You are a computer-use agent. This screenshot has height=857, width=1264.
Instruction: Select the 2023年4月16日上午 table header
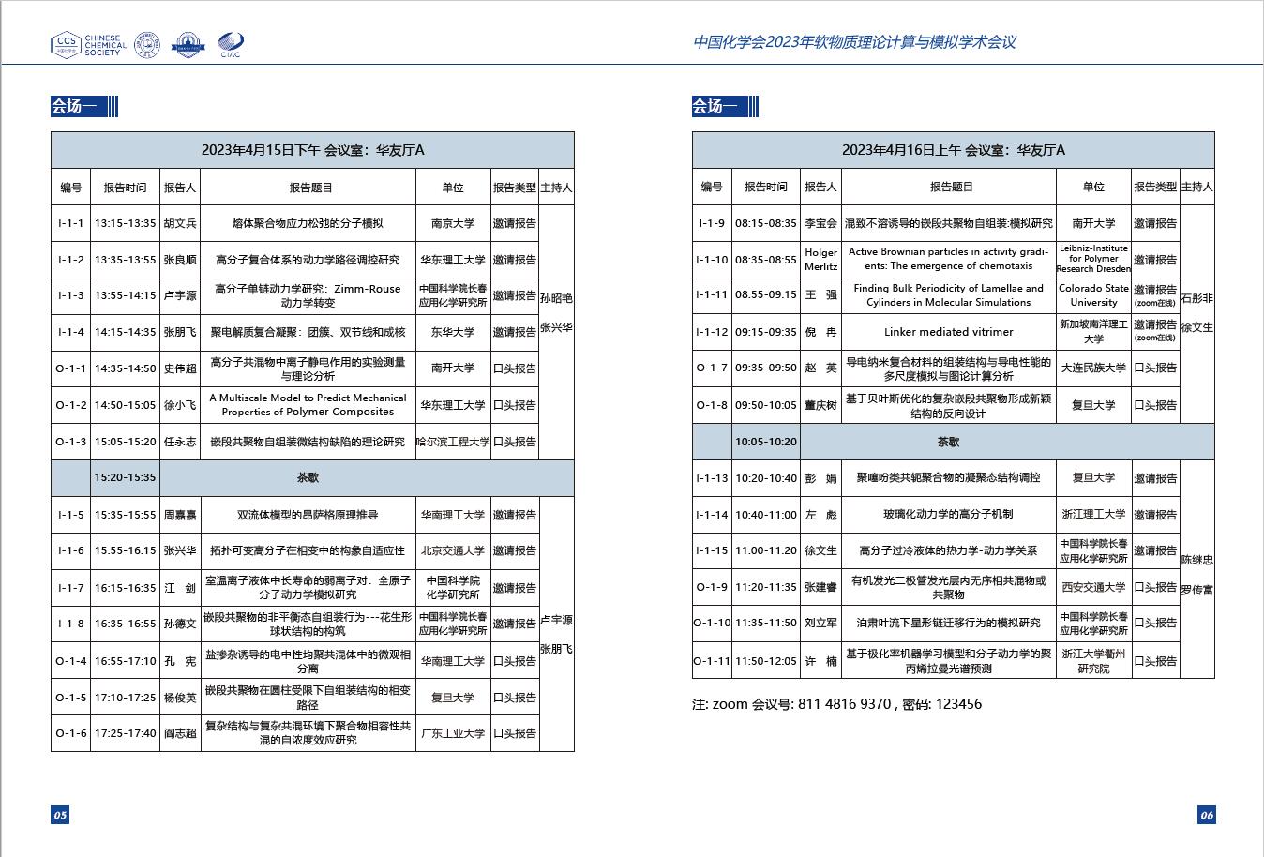click(x=953, y=150)
